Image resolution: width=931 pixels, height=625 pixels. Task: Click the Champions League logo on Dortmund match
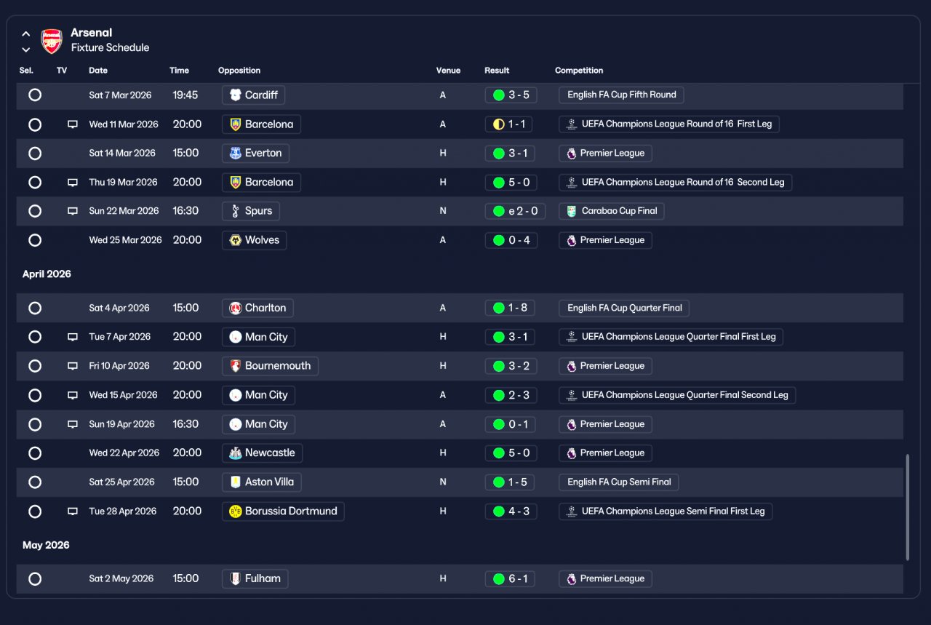[572, 511]
